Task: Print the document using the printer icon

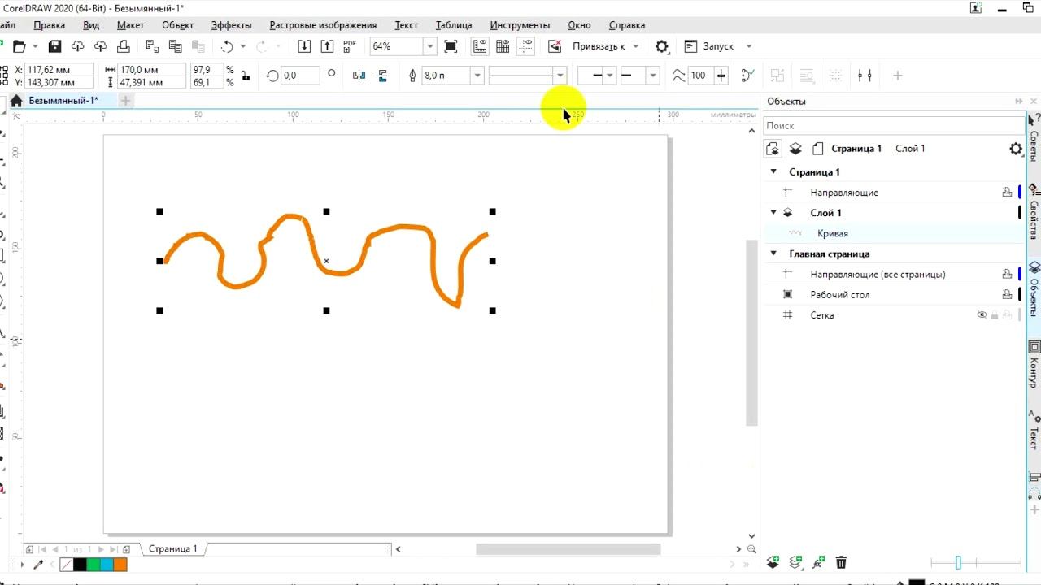Action: coord(123,46)
